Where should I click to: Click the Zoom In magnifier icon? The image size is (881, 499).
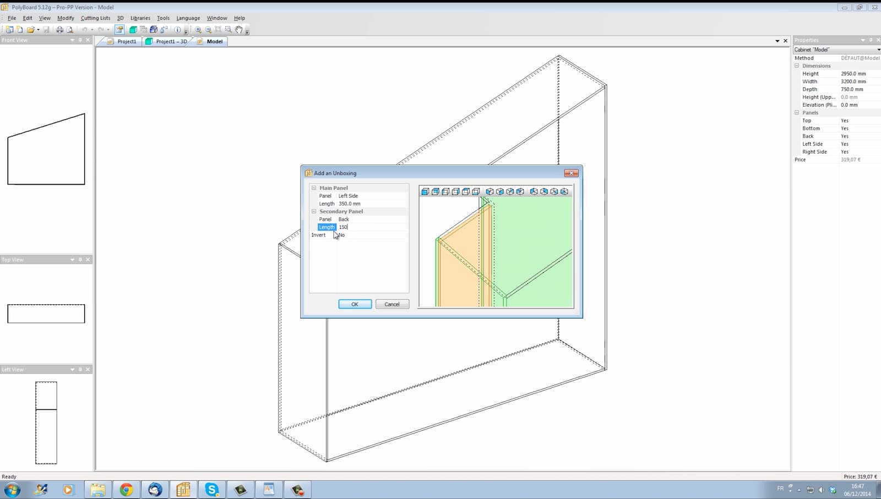tap(198, 30)
